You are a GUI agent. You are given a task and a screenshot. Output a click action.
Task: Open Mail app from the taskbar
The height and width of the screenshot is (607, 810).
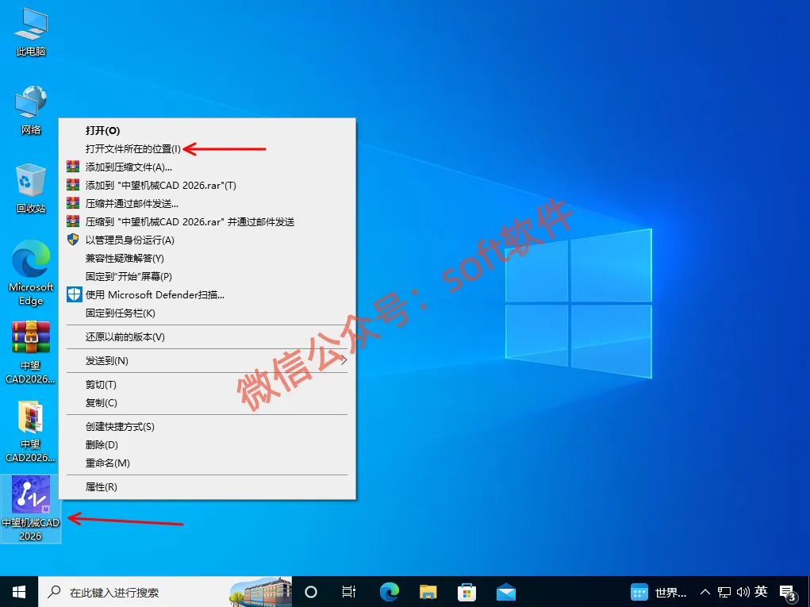pos(505,592)
